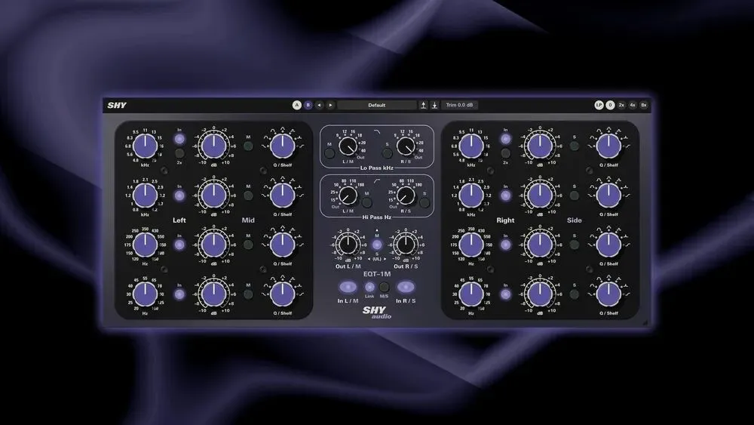Click the right arrow beside (UL)

[385, 259]
